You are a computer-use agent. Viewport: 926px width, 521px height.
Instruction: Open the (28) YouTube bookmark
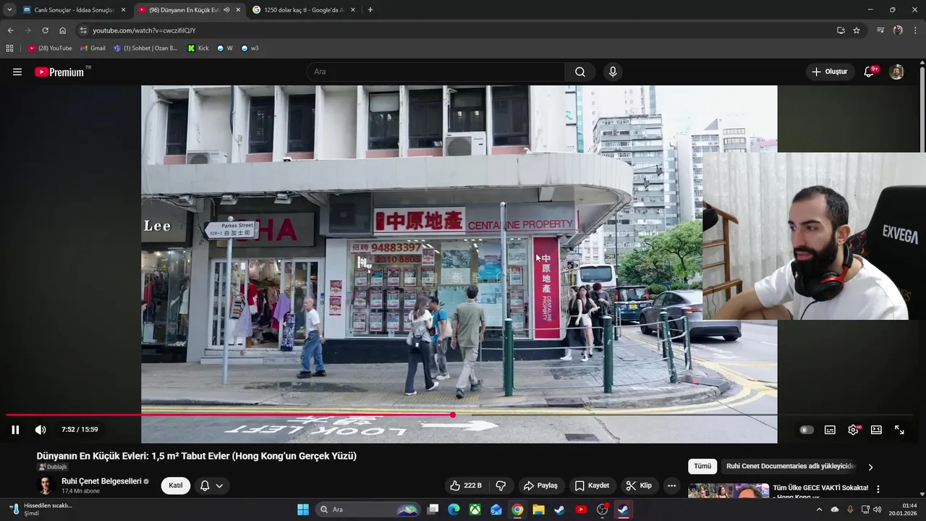click(50, 48)
